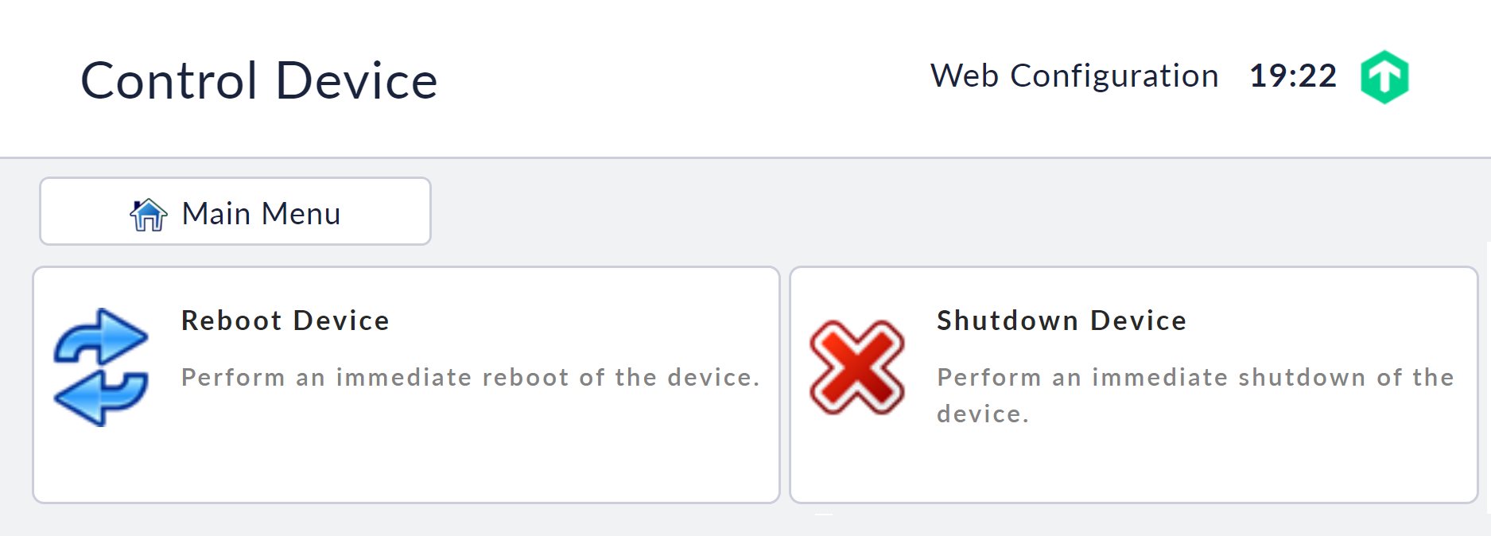The image size is (1491, 536).
Task: Click the blue reboot arrows icon
Action: click(x=101, y=367)
